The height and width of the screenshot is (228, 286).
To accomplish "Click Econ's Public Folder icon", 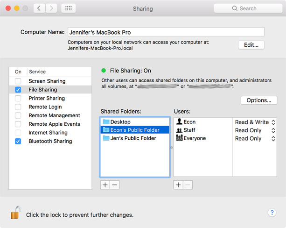I will click(106, 130).
